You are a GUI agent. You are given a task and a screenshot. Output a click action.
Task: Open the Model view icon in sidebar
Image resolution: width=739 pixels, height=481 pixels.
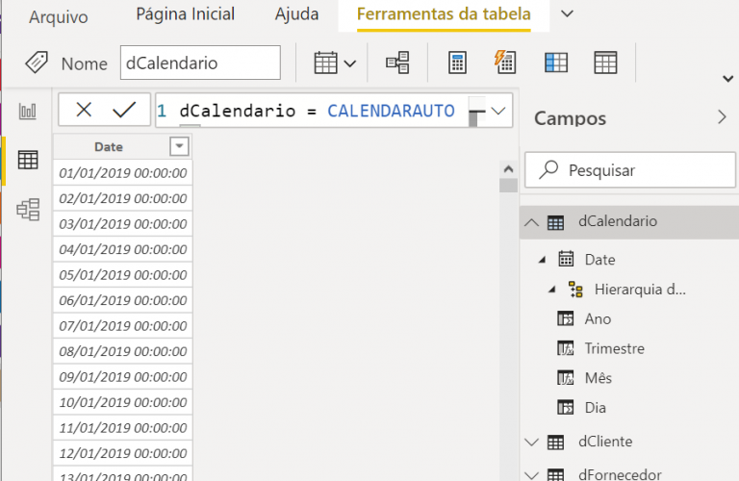coord(28,209)
